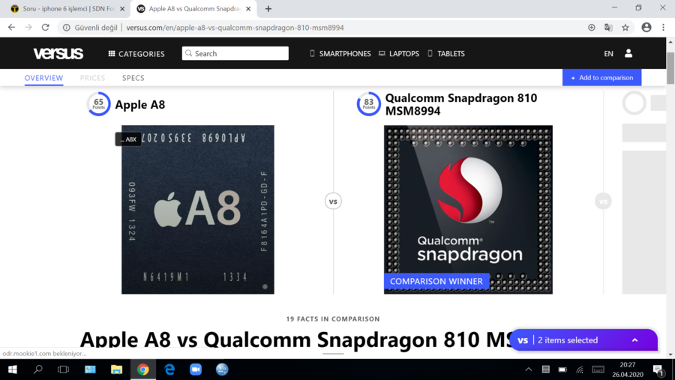Switch to the Overview tab
This screenshot has width=675, height=380.
[x=43, y=78]
